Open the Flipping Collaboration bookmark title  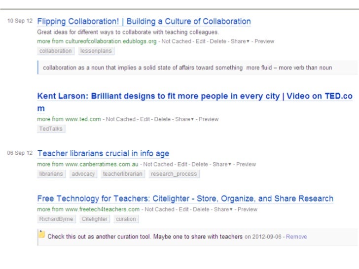tap(144, 22)
